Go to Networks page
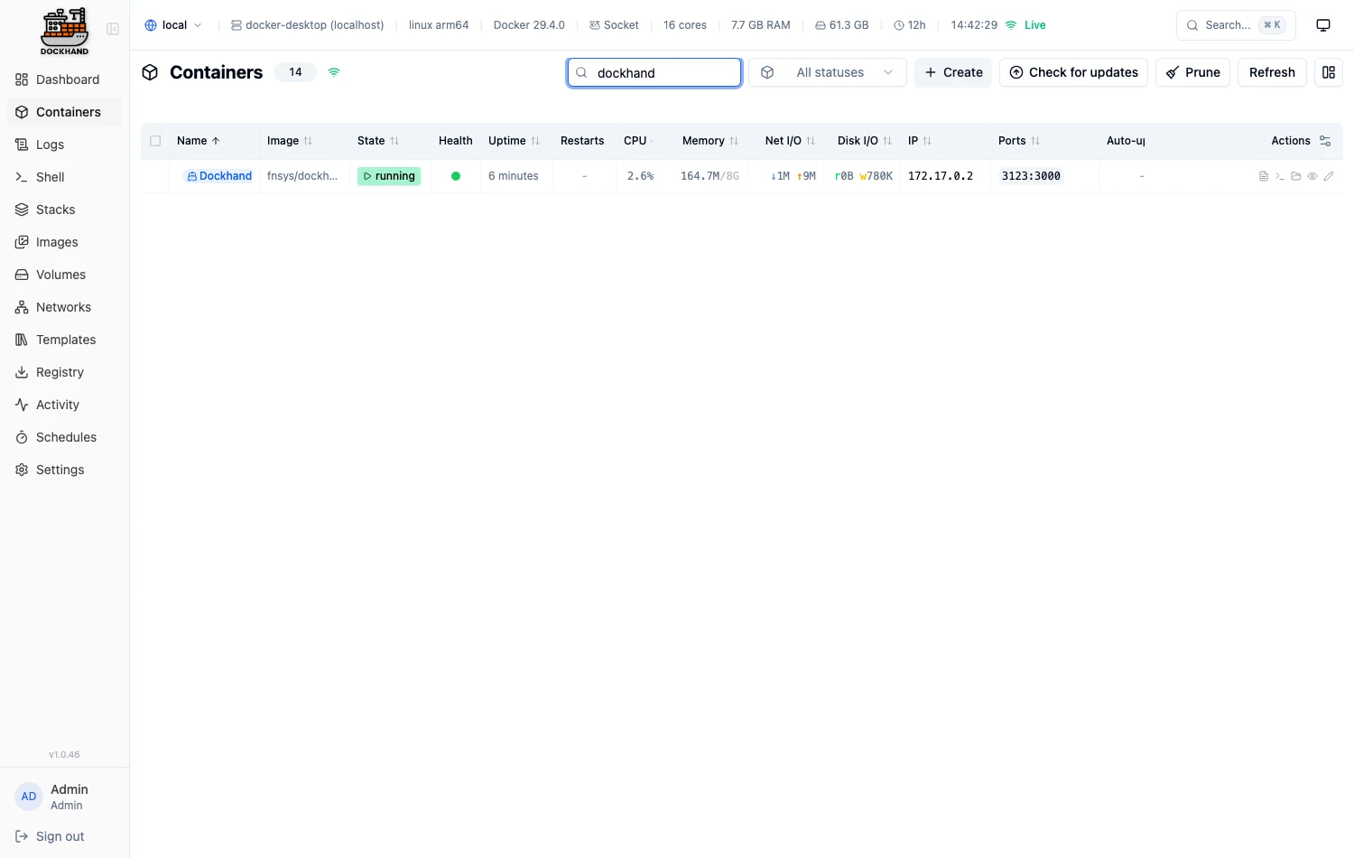Viewport: 1354px width, 858px height. click(x=64, y=307)
